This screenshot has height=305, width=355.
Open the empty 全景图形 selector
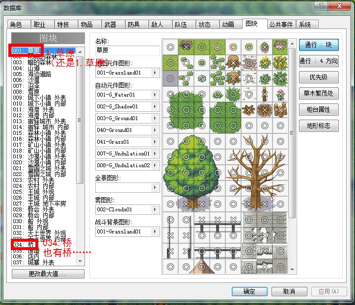click(128, 187)
